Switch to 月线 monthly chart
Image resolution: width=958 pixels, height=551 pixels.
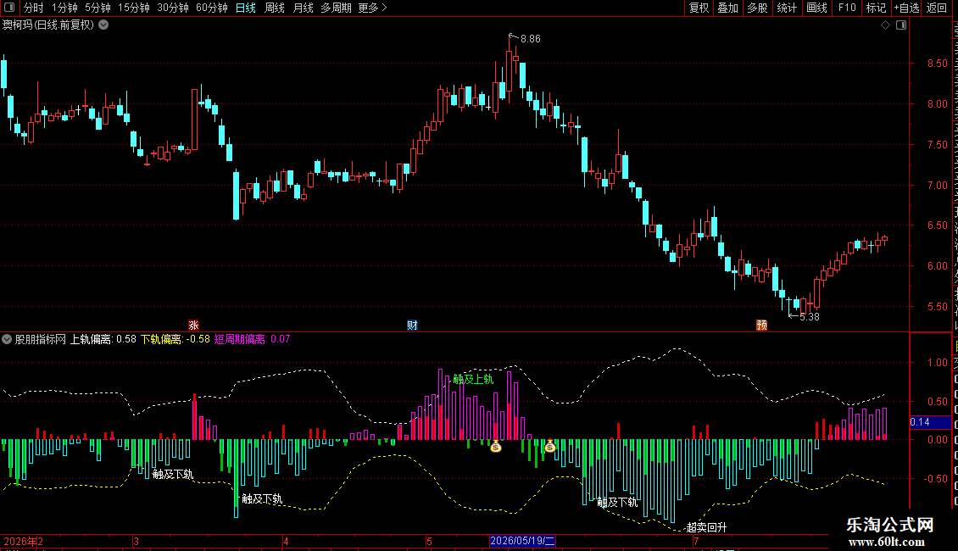(303, 8)
